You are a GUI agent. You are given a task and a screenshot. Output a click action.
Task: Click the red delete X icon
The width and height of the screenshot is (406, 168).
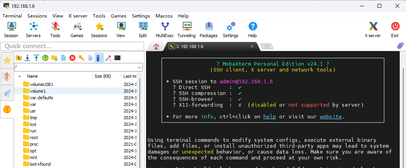click(72, 58)
